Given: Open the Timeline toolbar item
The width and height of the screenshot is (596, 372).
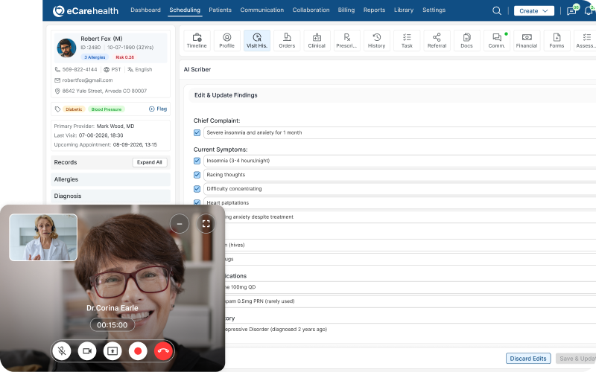Looking at the screenshot, I should 197,41.
